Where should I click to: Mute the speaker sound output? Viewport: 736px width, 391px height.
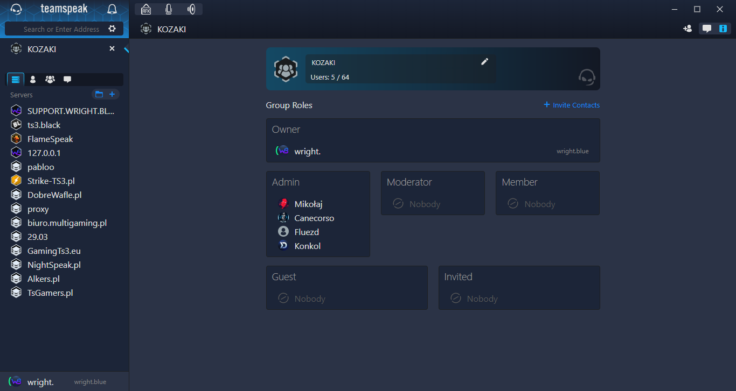(191, 9)
